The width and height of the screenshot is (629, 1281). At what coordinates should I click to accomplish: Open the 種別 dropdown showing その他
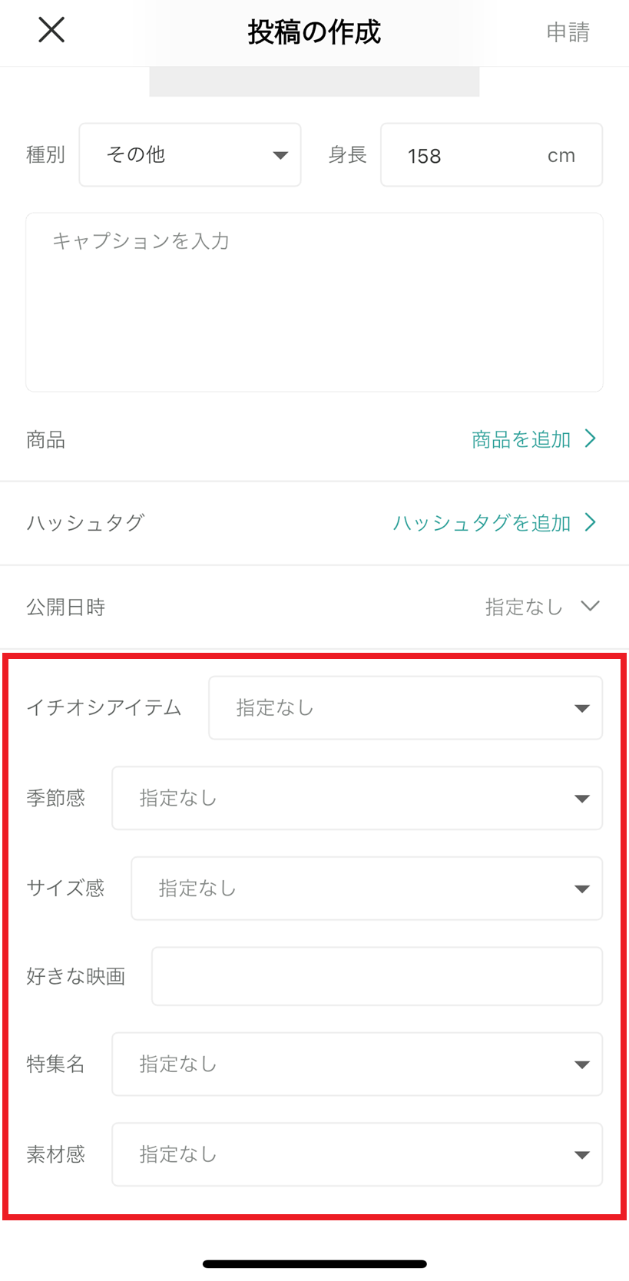(189, 155)
